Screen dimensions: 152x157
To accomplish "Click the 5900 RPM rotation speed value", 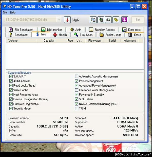I will coord(130,135).
